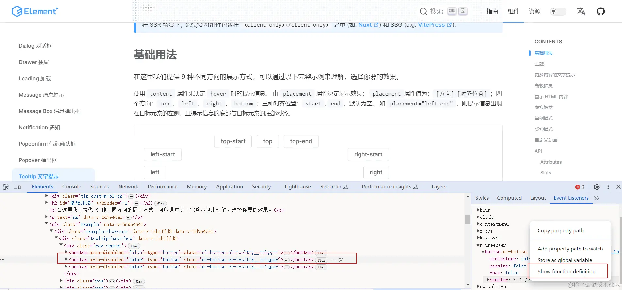Click the Element Plus logo
The image size is (622, 290).
[x=35, y=11]
